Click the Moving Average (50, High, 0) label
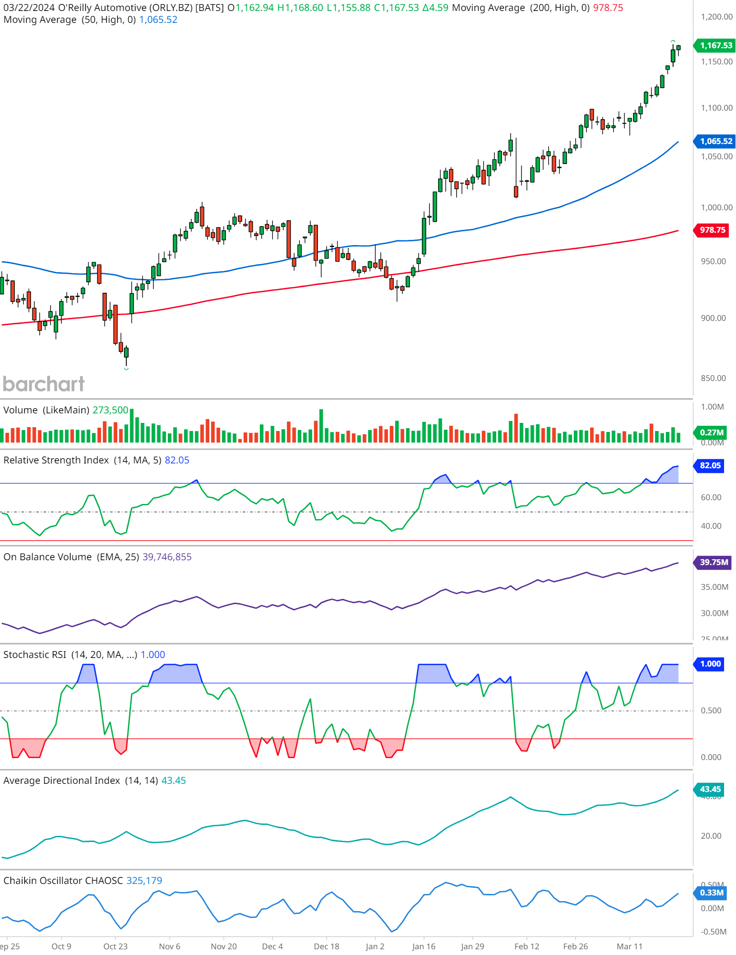This screenshot has width=736, height=955. click(70, 20)
